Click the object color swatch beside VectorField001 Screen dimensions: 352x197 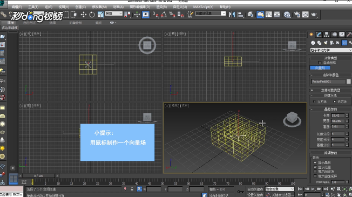click(349, 81)
